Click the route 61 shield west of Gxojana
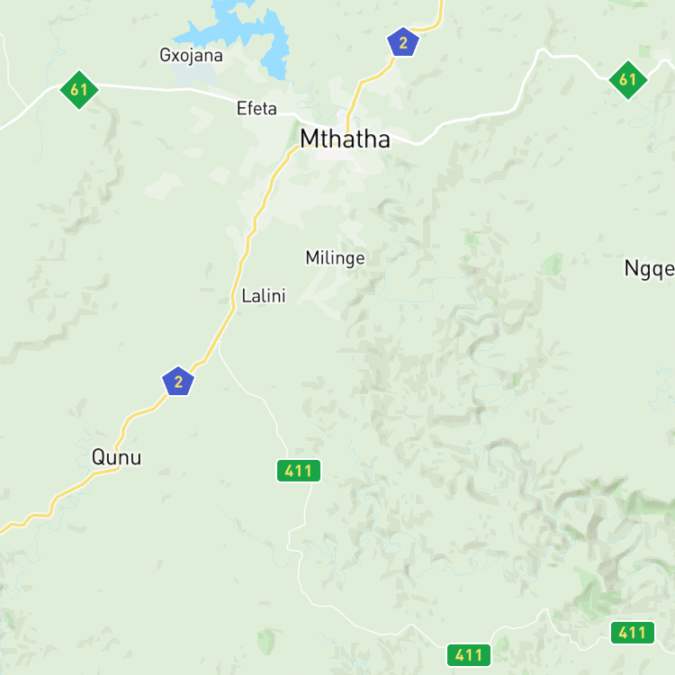 tap(79, 89)
